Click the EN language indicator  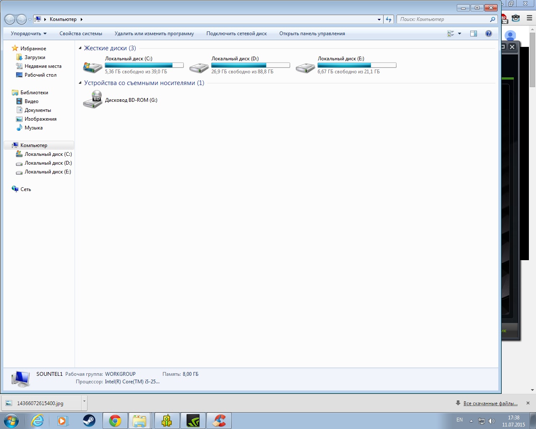[459, 420]
